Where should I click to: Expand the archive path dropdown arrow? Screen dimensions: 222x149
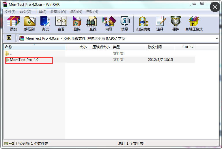(x=217, y=38)
